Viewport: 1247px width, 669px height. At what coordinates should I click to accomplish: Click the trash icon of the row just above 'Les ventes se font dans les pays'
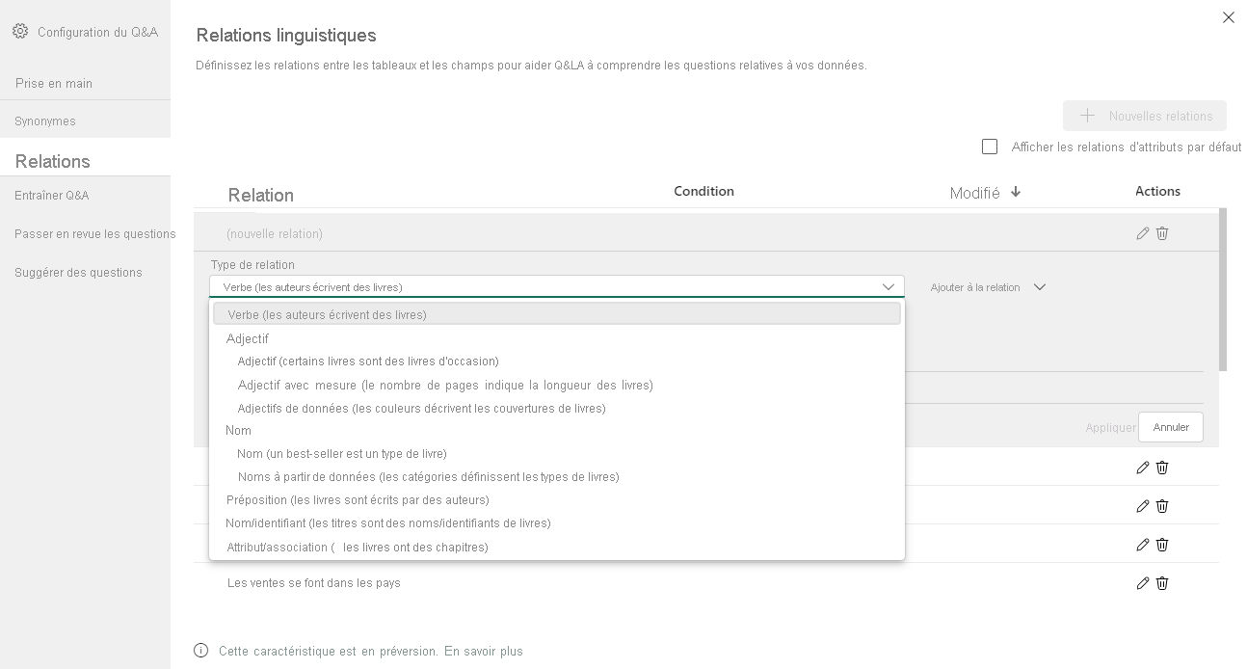(1162, 545)
